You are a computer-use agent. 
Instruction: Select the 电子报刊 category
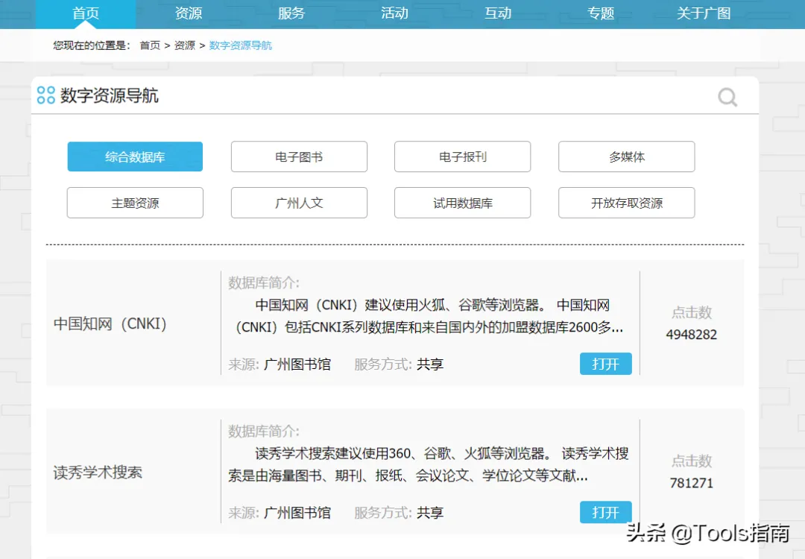click(x=463, y=157)
